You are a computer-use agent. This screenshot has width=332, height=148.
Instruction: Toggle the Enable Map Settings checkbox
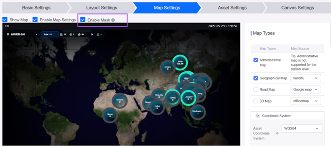point(35,20)
